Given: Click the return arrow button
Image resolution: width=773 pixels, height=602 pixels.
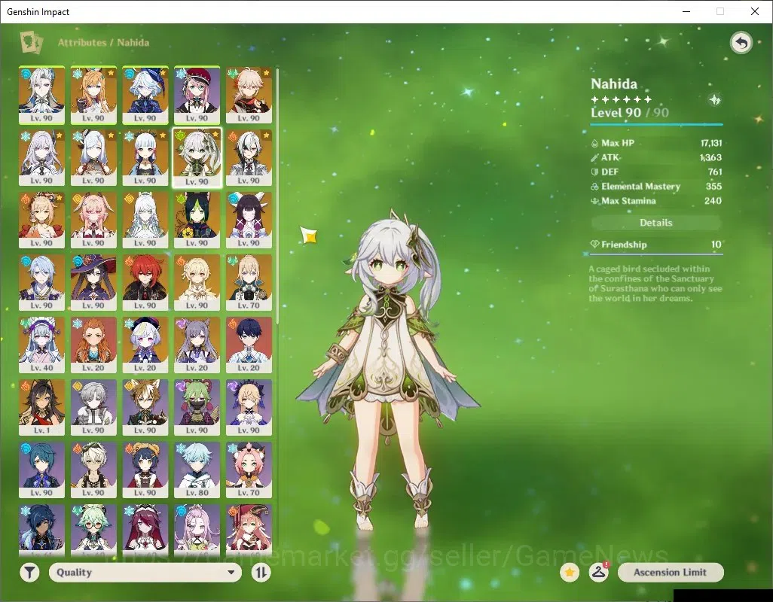Looking at the screenshot, I should [x=741, y=43].
